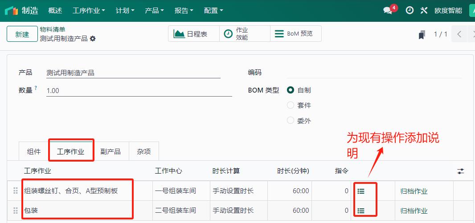The image size is (475, 223).
Task: Click the gear icon beside 测试用制造产品
Action: [x=93, y=39]
